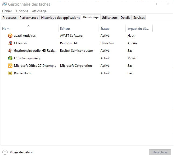Viewport: 174px width, 159px height.
Task: Click the Moyen impact for Little transparency
Action: coord(133,58)
